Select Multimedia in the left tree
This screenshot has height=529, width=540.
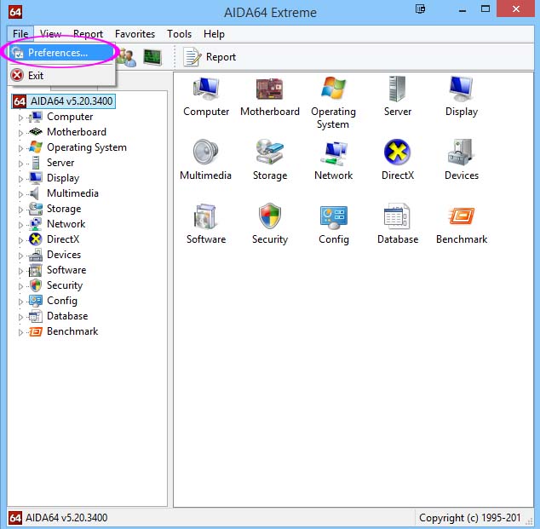[72, 193]
